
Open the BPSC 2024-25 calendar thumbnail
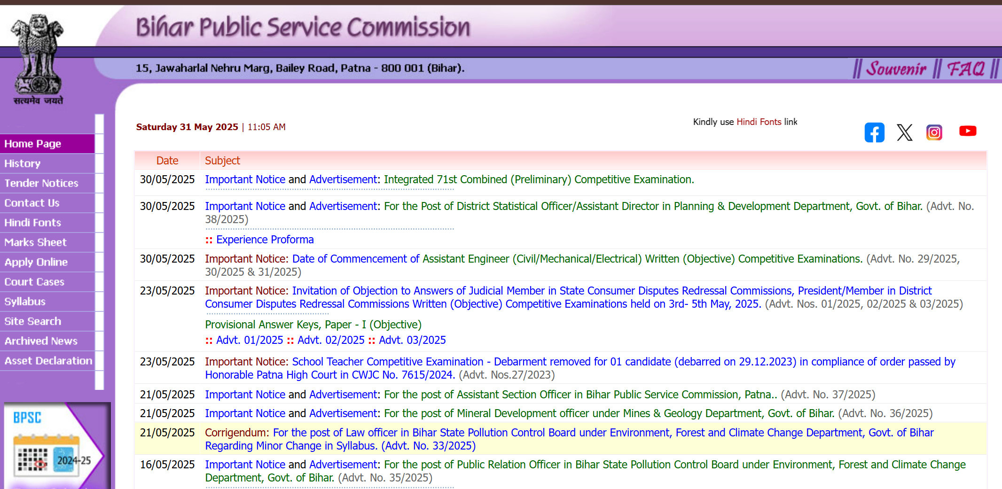(57, 445)
